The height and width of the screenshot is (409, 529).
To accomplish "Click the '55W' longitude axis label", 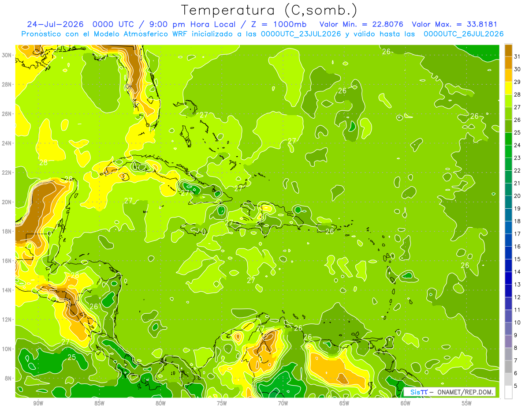I will 467,403.
